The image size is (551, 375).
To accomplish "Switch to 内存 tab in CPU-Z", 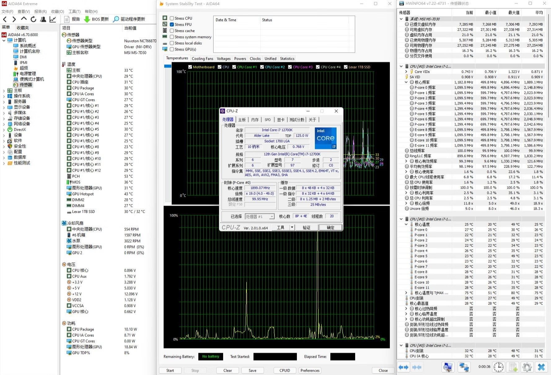I will [x=255, y=120].
